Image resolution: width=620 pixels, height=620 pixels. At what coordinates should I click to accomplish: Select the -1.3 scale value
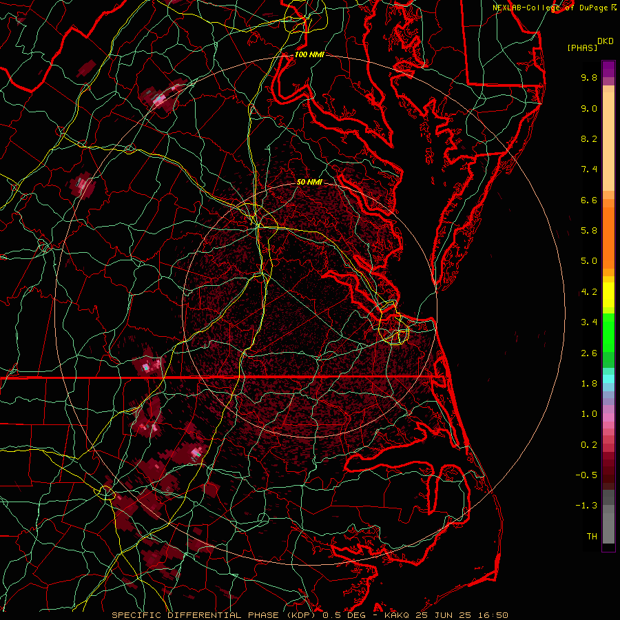(x=586, y=506)
